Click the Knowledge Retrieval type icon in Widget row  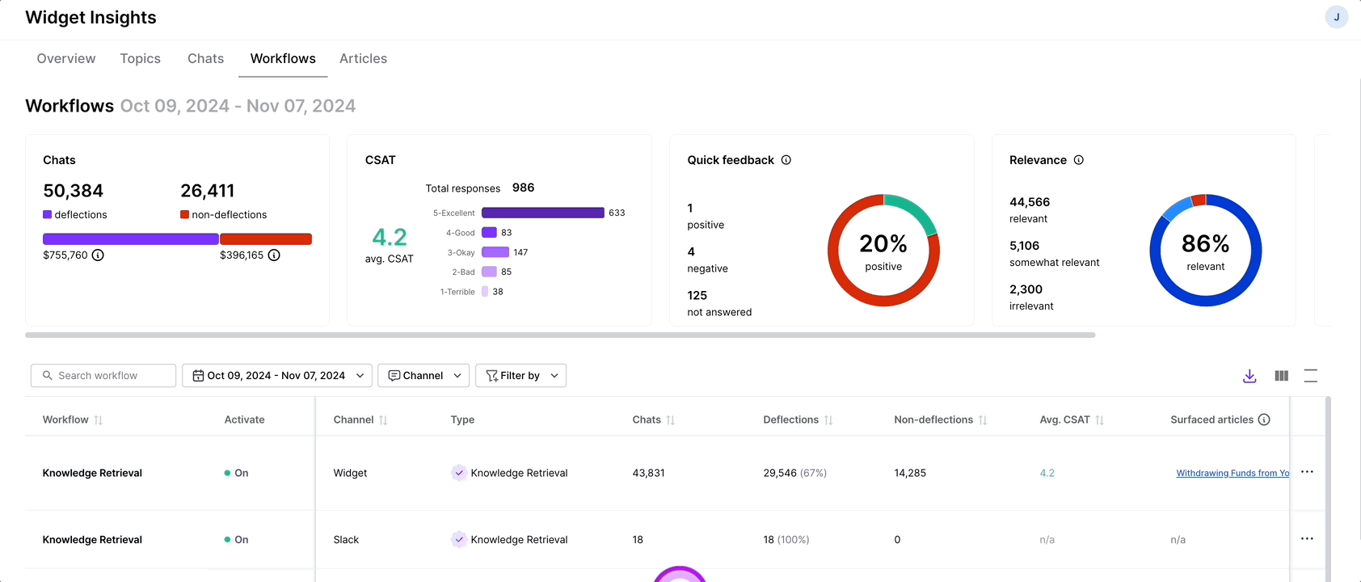point(458,473)
